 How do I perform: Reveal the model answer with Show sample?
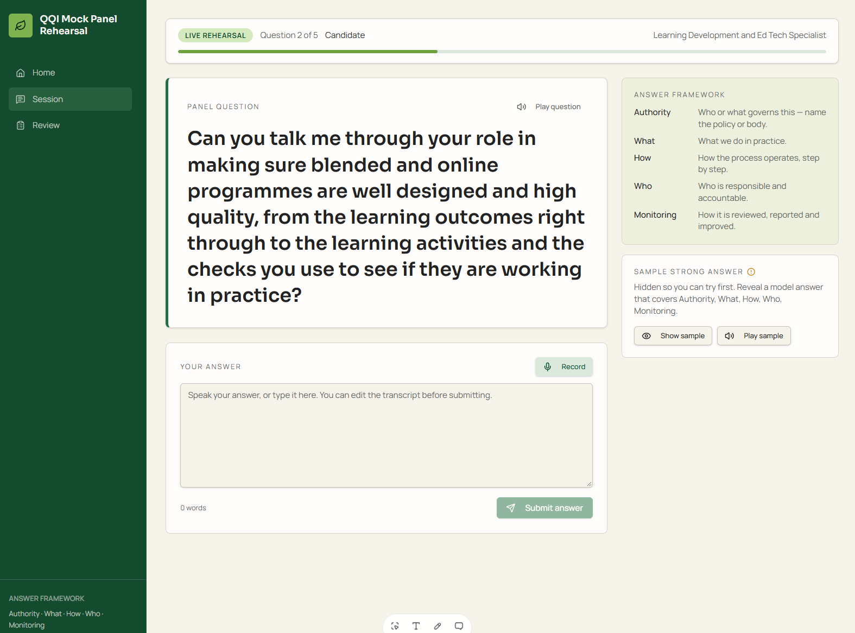click(x=673, y=336)
